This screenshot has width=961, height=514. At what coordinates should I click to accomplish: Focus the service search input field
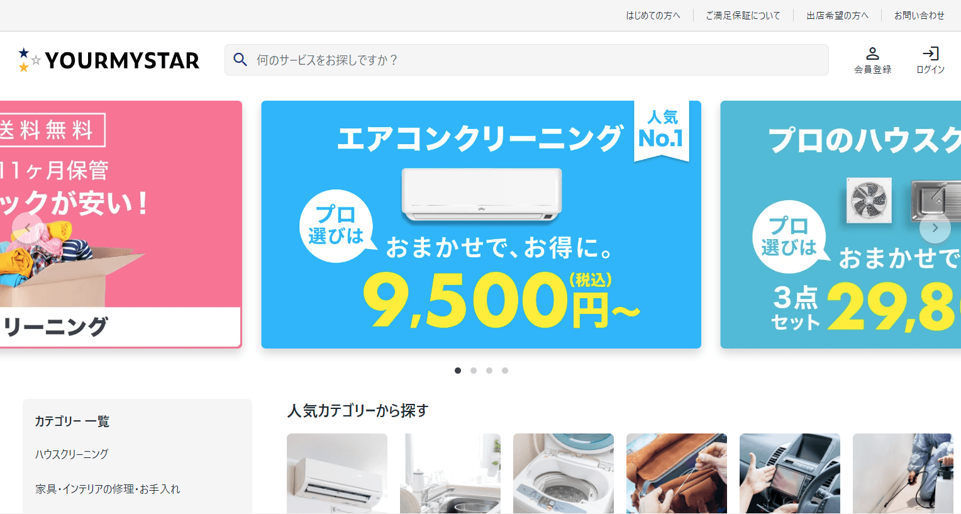[x=526, y=60]
